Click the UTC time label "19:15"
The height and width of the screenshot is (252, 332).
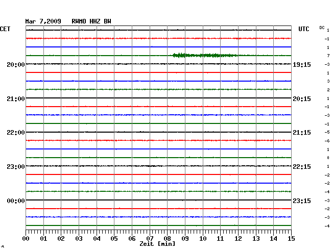pos(302,65)
